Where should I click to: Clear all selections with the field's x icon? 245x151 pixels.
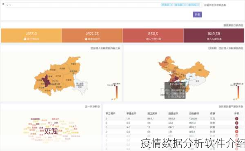tap(10, 5)
